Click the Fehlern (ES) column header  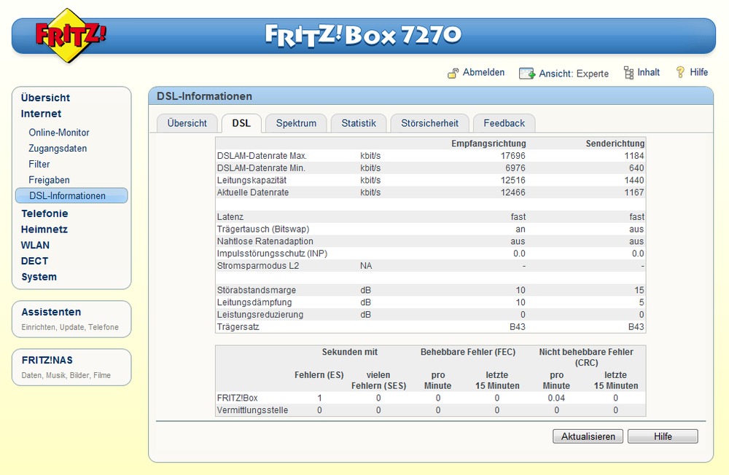pyautogui.click(x=319, y=375)
